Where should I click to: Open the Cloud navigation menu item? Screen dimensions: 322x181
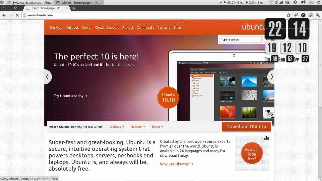pos(99,27)
